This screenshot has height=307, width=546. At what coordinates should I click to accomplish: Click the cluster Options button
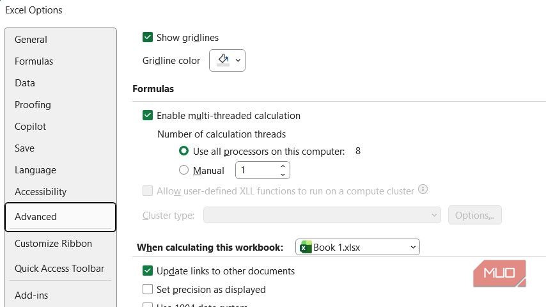(x=474, y=216)
